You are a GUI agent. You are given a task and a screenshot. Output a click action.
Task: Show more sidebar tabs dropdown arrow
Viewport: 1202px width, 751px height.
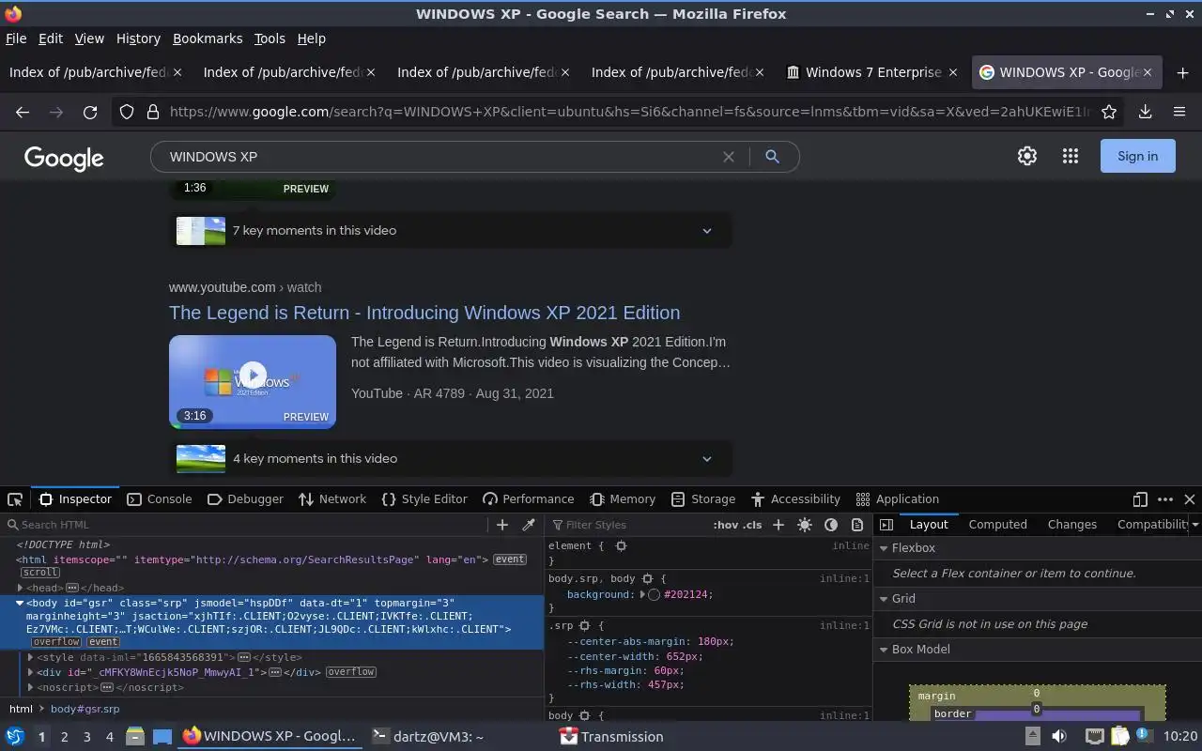(x=1194, y=525)
